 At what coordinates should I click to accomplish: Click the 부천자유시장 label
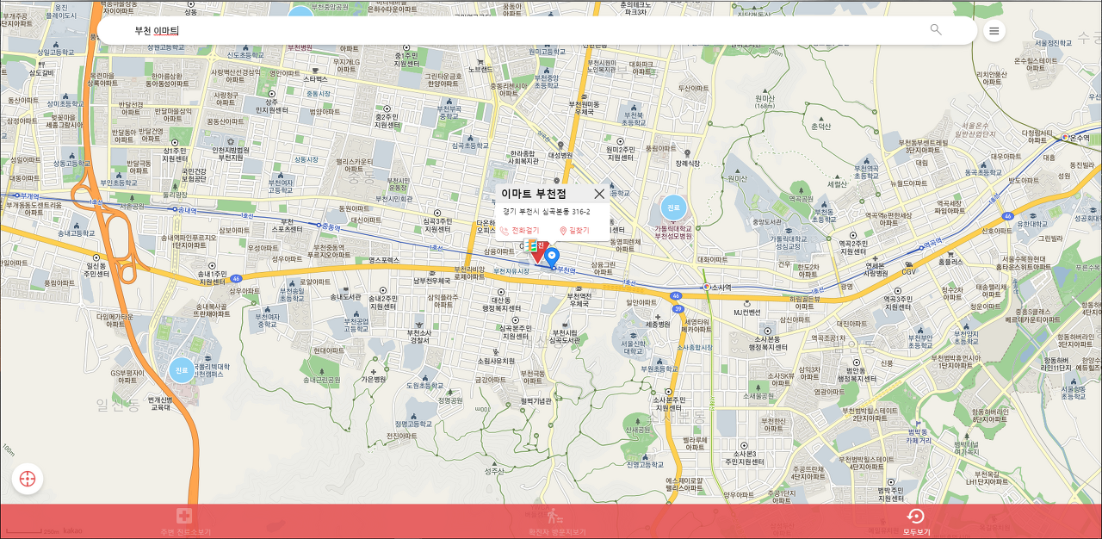click(x=511, y=270)
